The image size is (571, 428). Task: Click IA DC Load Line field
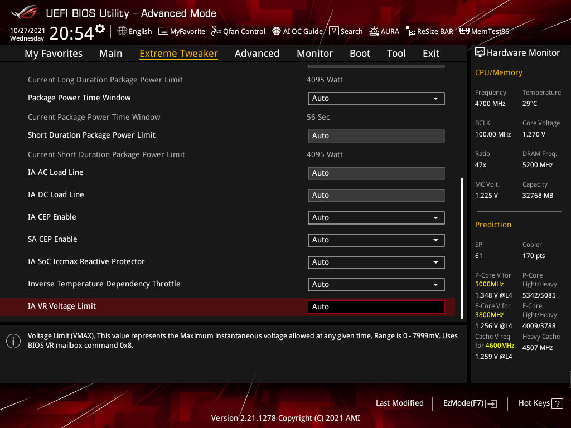pyautogui.click(x=376, y=196)
